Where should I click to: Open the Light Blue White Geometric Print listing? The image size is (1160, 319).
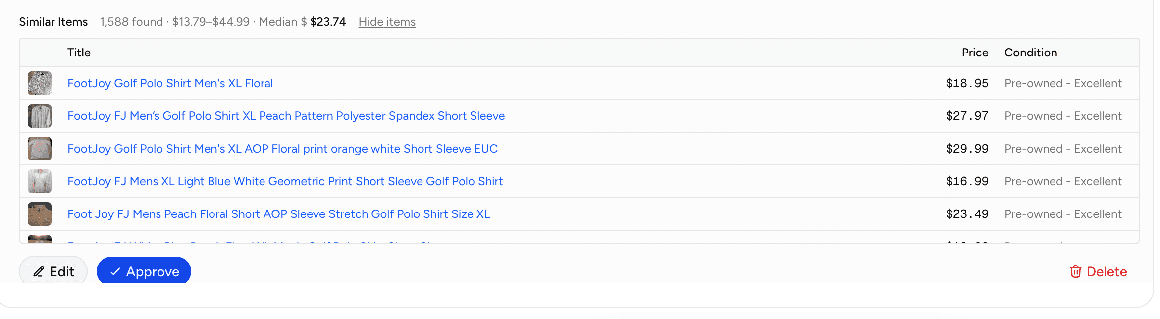[x=285, y=181]
